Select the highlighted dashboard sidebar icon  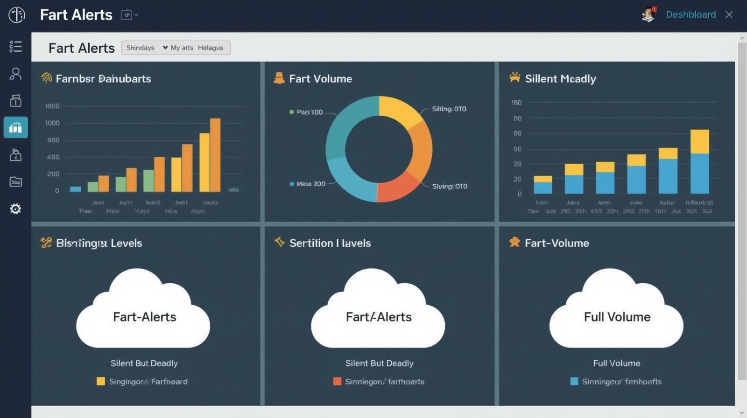click(15, 127)
